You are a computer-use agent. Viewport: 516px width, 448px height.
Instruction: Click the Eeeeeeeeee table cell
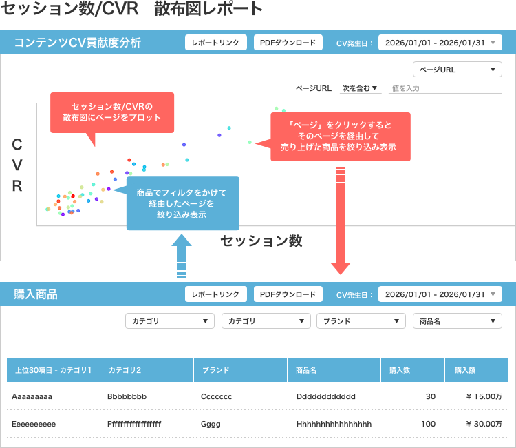coord(34,424)
